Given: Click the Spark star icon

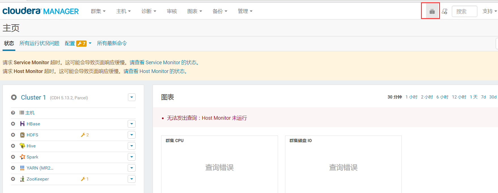Looking at the screenshot, I should pos(22,157).
